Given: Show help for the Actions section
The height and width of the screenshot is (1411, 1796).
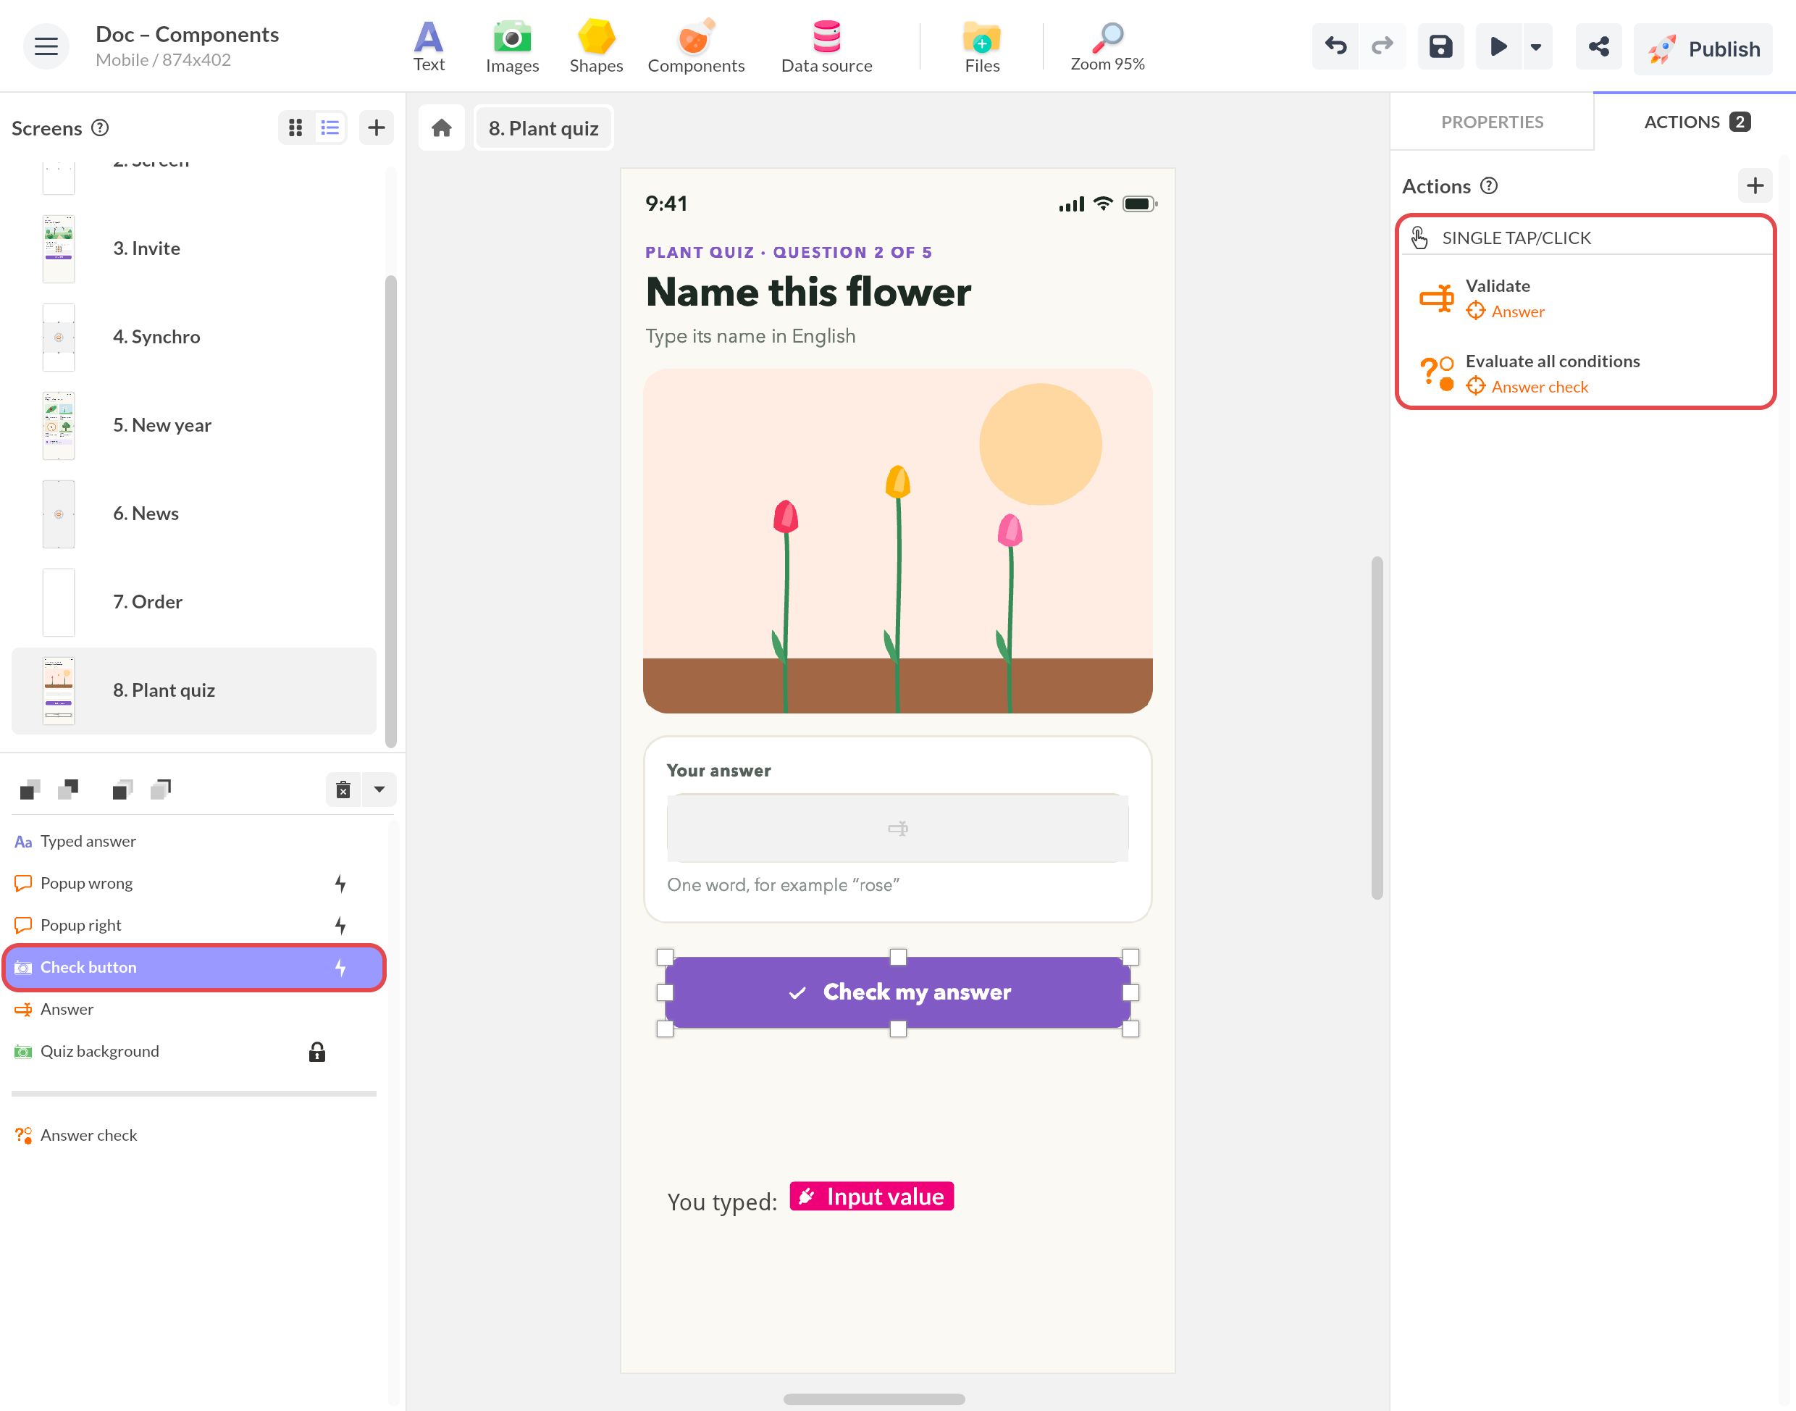Looking at the screenshot, I should [1488, 186].
